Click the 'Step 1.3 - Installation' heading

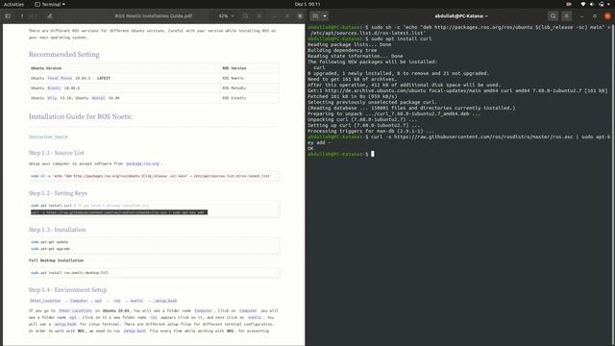tap(58, 230)
